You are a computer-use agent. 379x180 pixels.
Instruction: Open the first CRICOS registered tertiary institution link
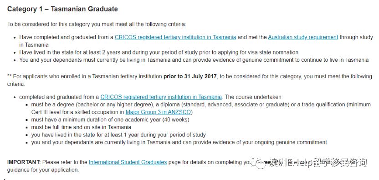pyautogui.click(x=175, y=37)
